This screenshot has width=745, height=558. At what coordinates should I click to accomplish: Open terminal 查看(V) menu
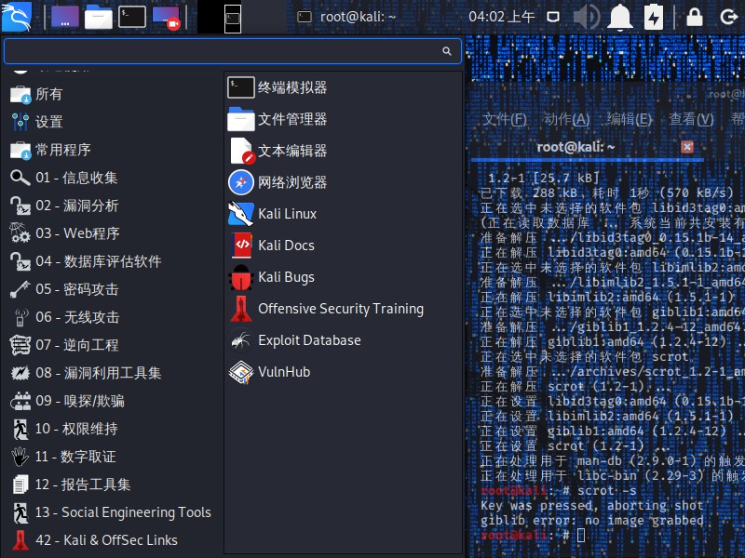[x=691, y=120]
